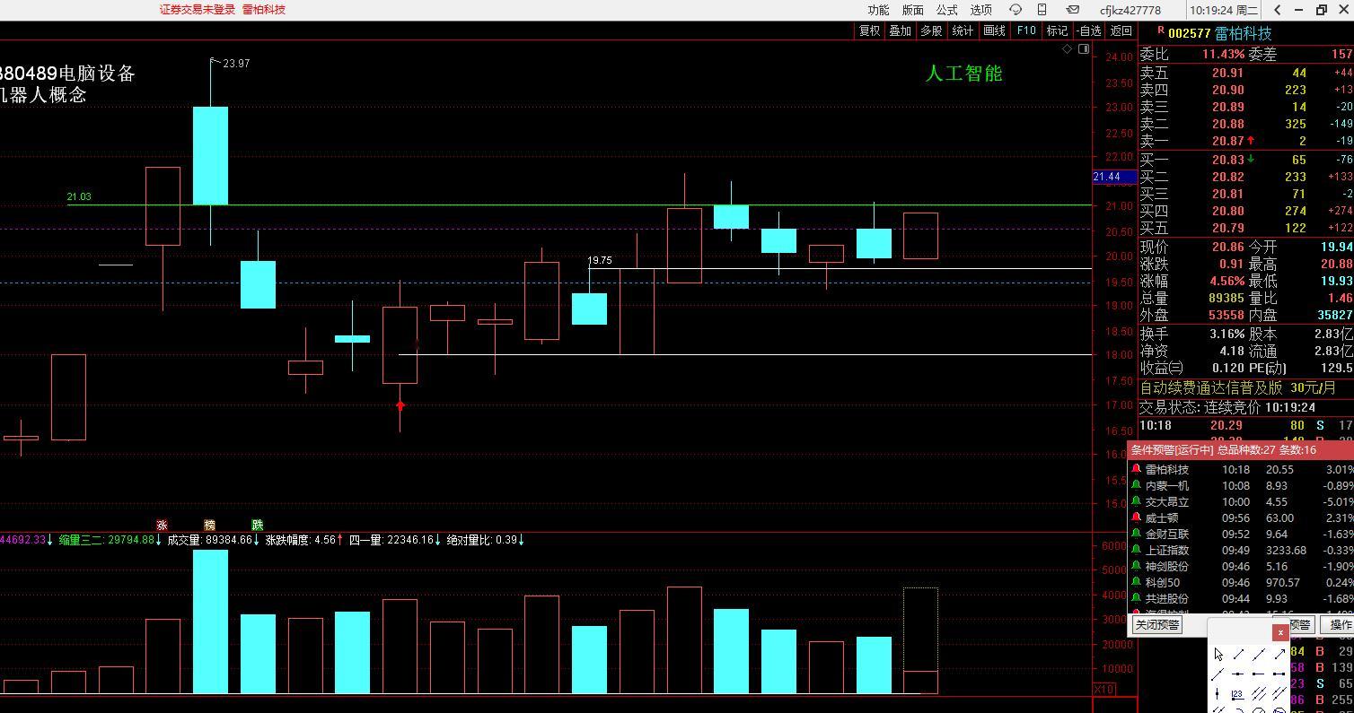Click the red R icon beside stock code
Image resolution: width=1354 pixels, height=713 pixels.
(x=1160, y=30)
